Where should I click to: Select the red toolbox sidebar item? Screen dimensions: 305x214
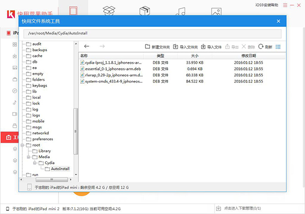pos(10,137)
